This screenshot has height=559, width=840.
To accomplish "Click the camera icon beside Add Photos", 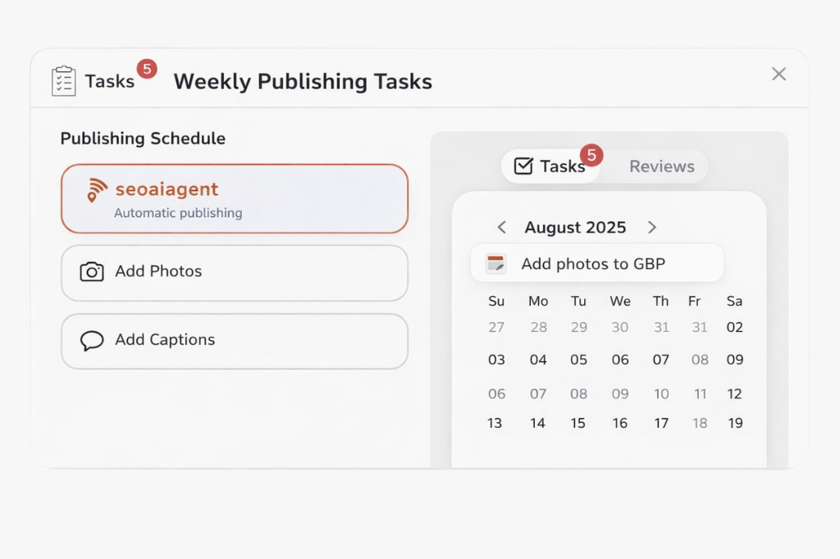I will pos(92,272).
